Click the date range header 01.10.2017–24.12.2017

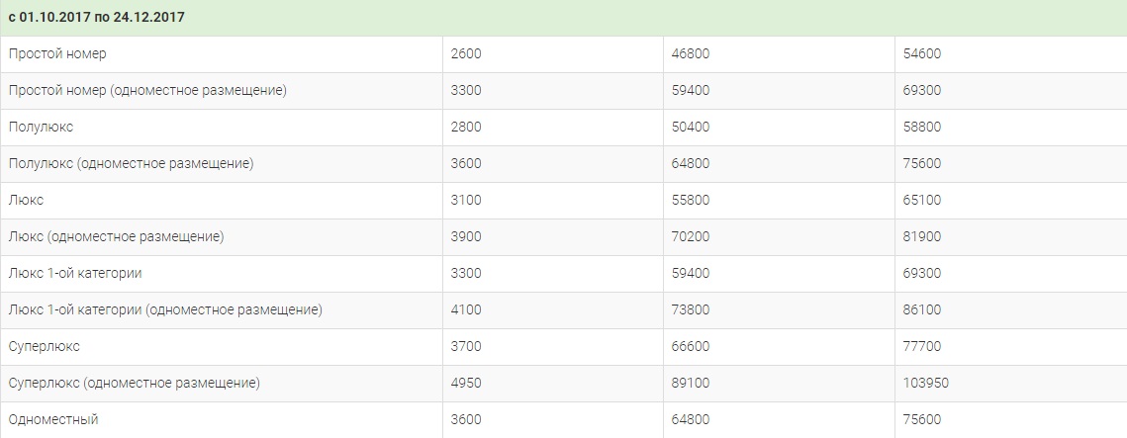(x=96, y=17)
